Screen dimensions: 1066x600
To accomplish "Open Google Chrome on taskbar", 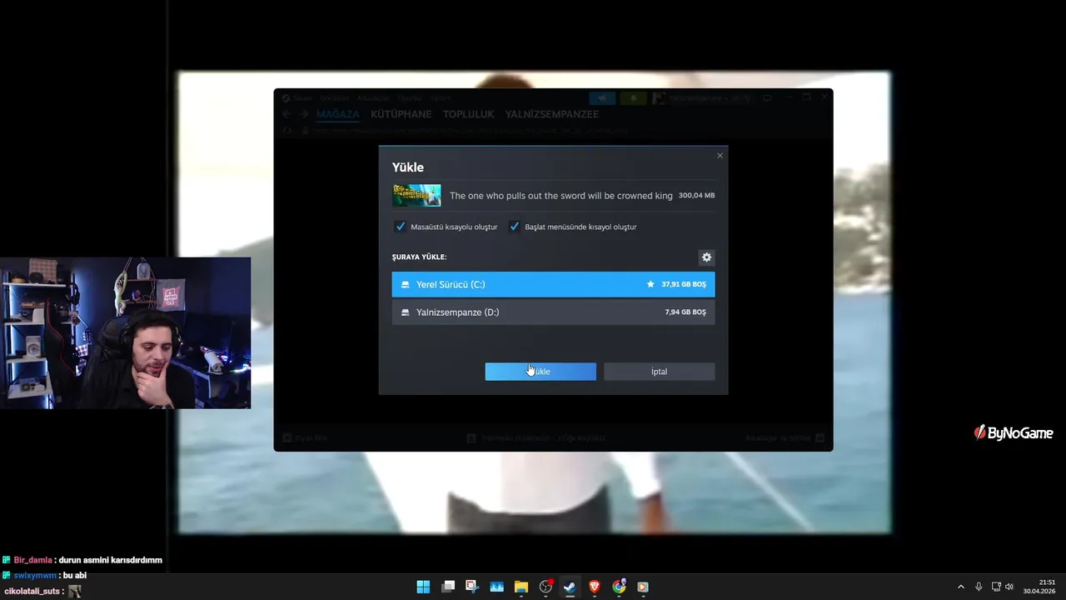I will coord(619,587).
